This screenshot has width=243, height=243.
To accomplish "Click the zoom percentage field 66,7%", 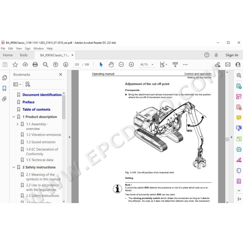I will pos(144,65).
